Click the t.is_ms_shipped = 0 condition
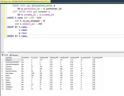The image size is (124, 96). [32, 21]
